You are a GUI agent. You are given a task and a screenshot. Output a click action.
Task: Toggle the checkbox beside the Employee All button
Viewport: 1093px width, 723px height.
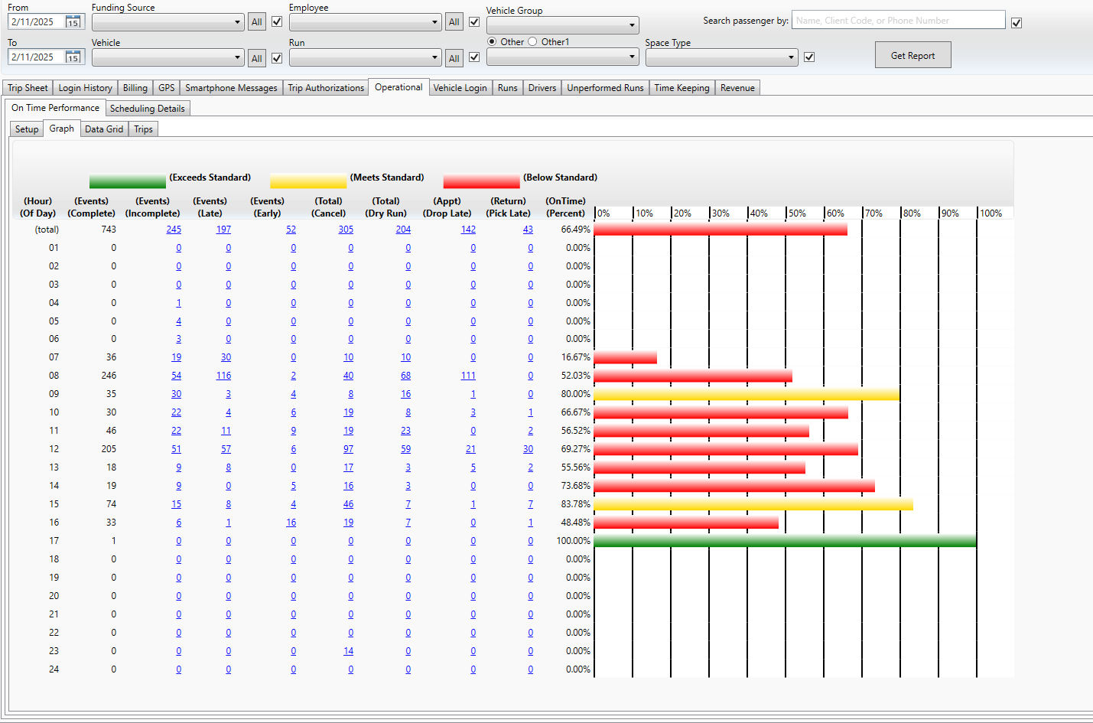[473, 21]
